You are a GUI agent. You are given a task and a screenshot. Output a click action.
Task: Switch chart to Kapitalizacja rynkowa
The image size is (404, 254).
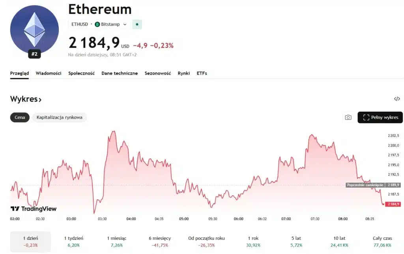[x=59, y=117]
